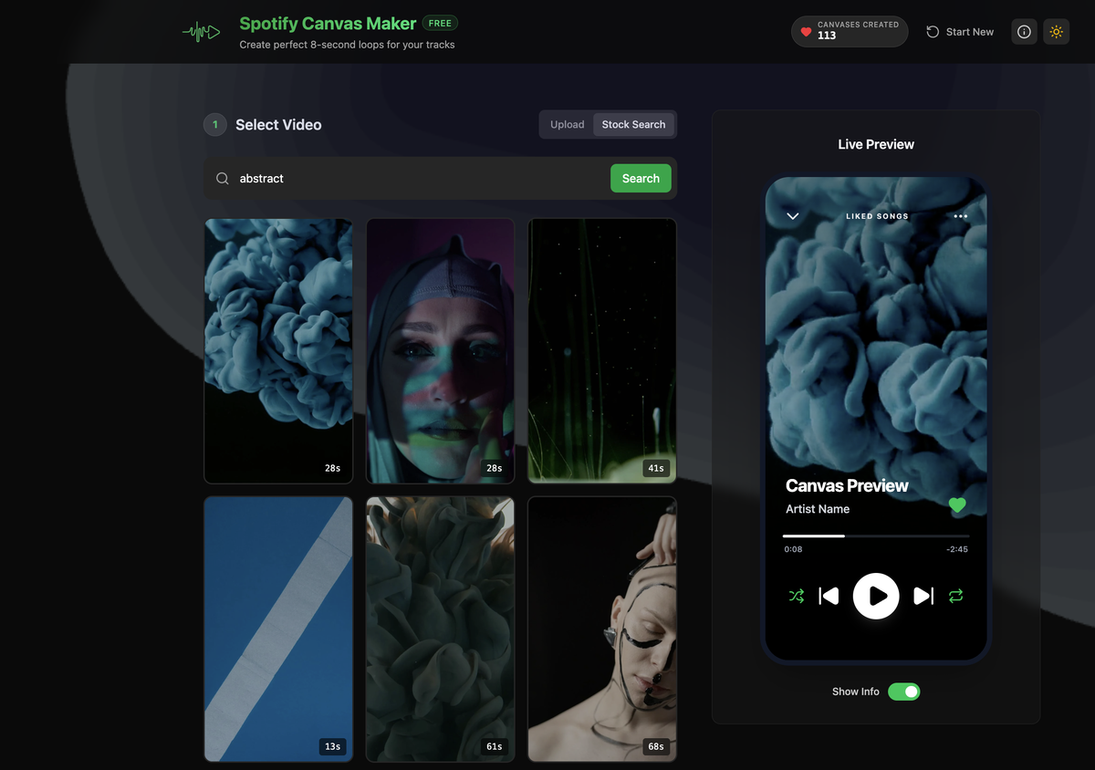Click the Spotify Canvas Maker waveform logo
The height and width of the screenshot is (770, 1095).
click(201, 31)
